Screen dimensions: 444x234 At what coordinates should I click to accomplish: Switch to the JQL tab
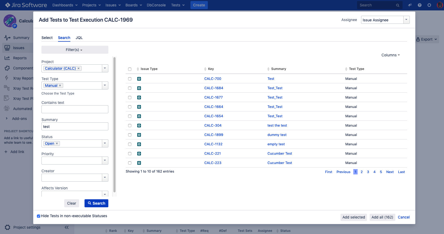coord(79,38)
